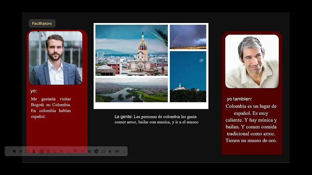Toggle the webcam camera icon
312x175 pixels.
pyautogui.click(x=117, y=151)
